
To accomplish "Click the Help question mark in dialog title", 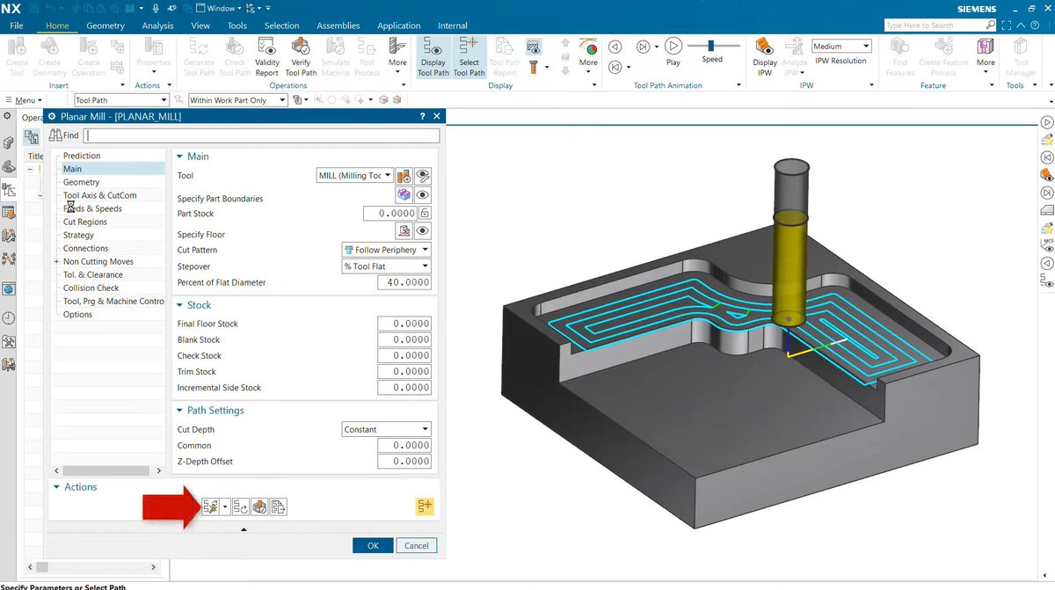I will [x=423, y=116].
